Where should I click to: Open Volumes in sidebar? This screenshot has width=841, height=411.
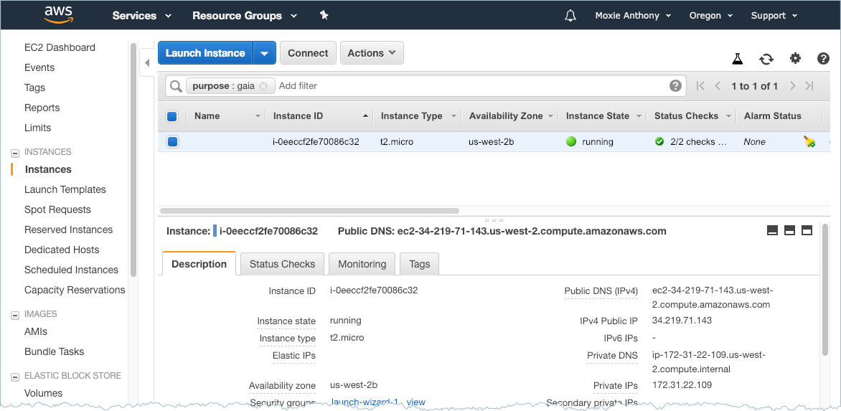click(x=44, y=393)
